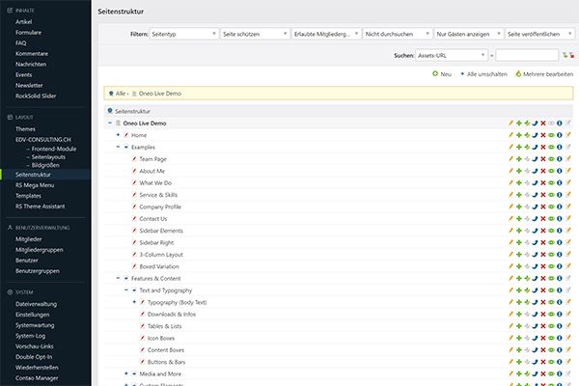579x386 pixels.
Task: Click the move icon for Contact Us row
Action: tap(536, 219)
